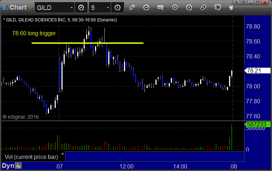Toggle the green link indicator next to Chart

[30, 7]
